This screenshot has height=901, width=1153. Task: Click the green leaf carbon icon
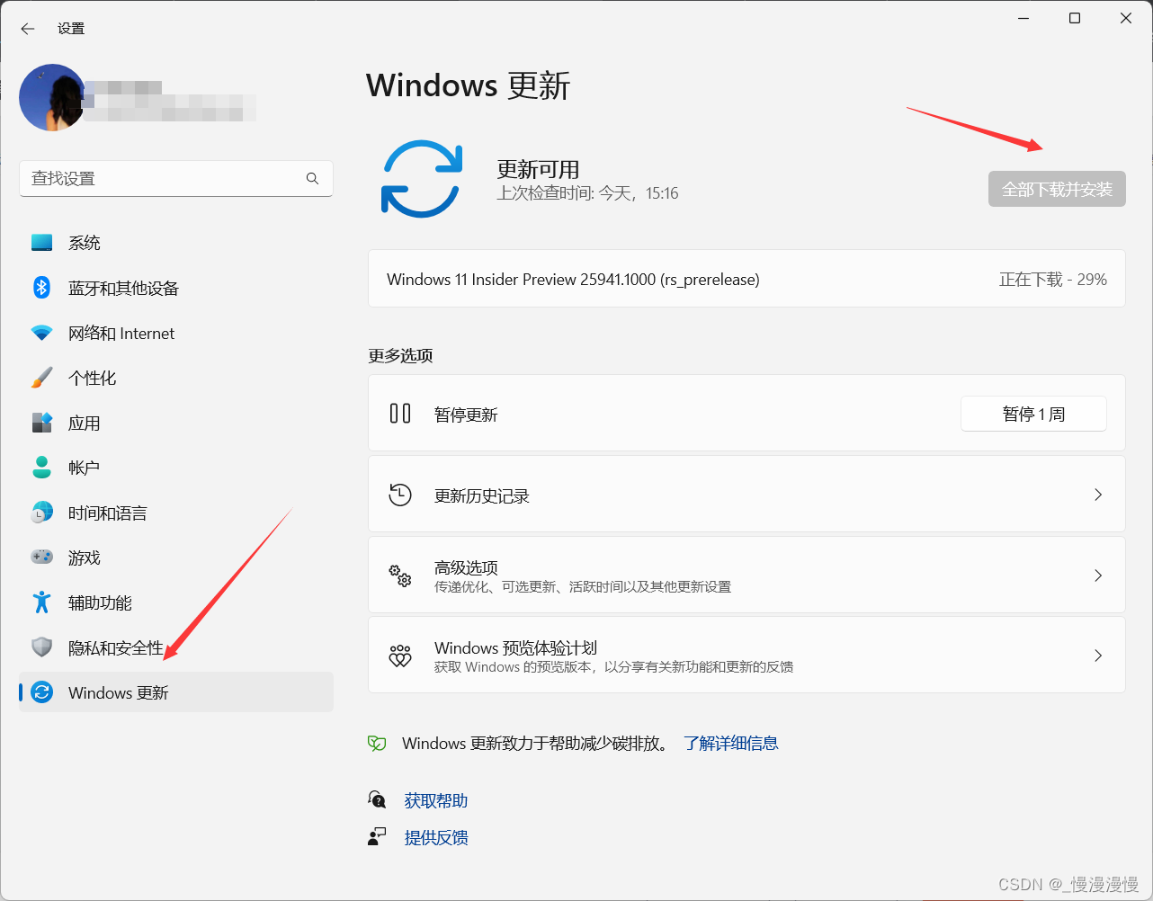pos(377,744)
